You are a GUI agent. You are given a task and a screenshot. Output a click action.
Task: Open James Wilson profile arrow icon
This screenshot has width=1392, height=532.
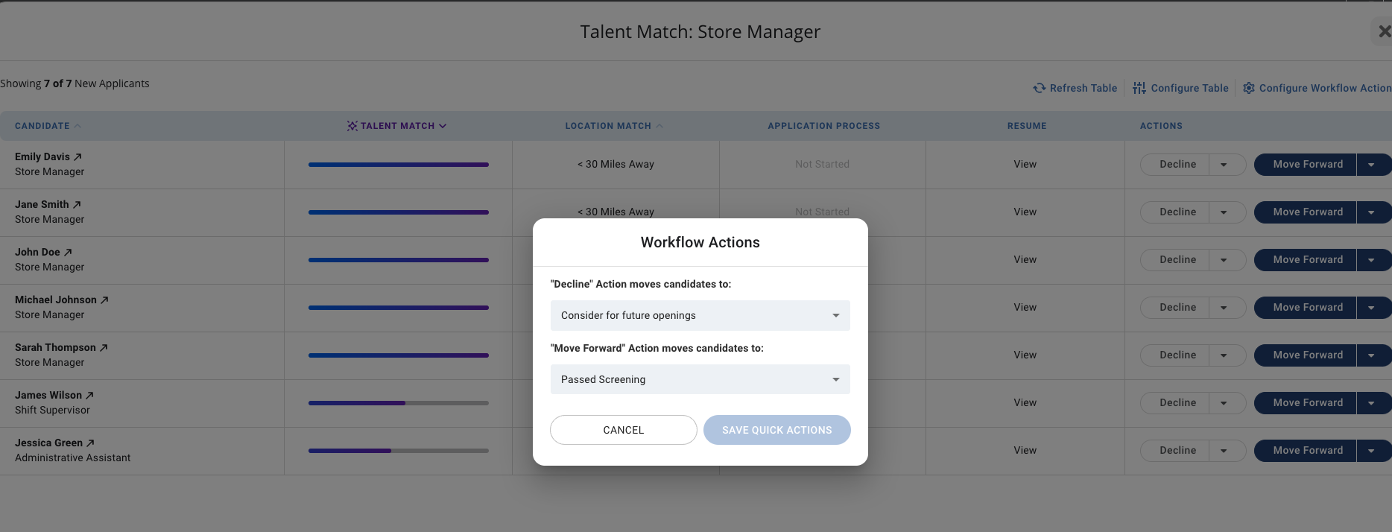coord(89,395)
